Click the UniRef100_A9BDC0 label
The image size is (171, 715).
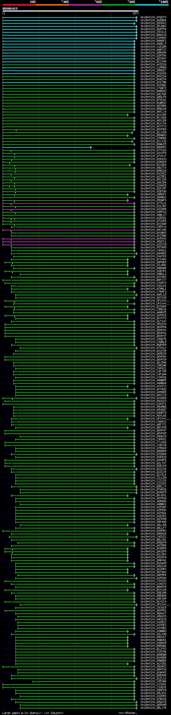(153, 195)
